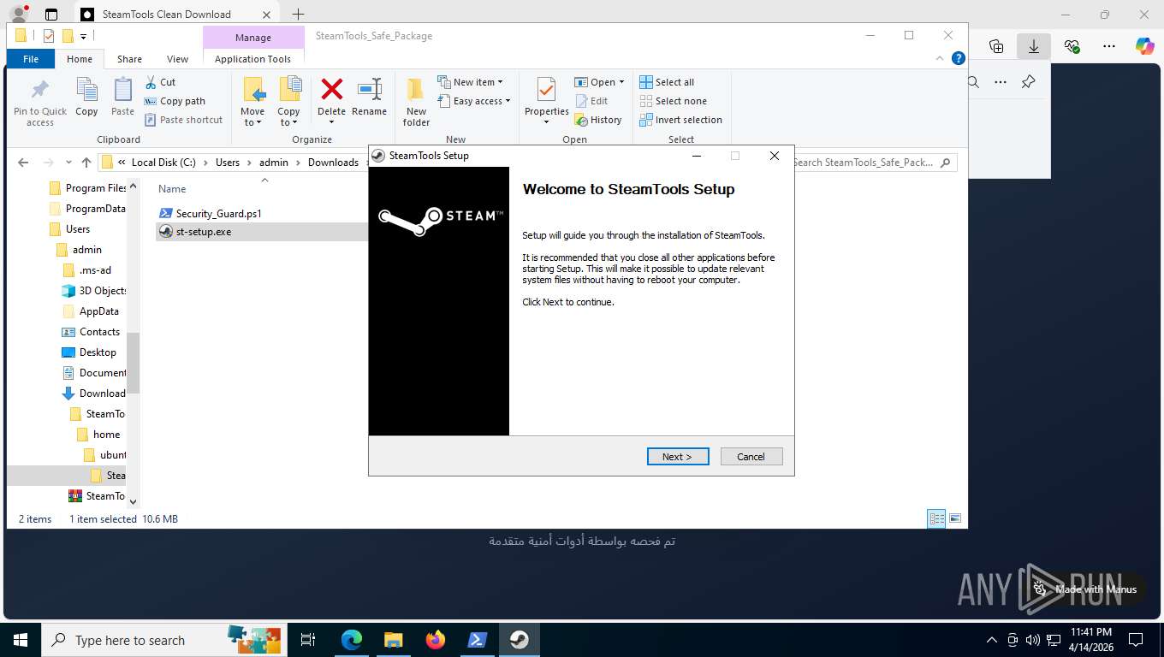1164x657 pixels.
Task: Open the Properties ribbon button
Action: point(547,101)
